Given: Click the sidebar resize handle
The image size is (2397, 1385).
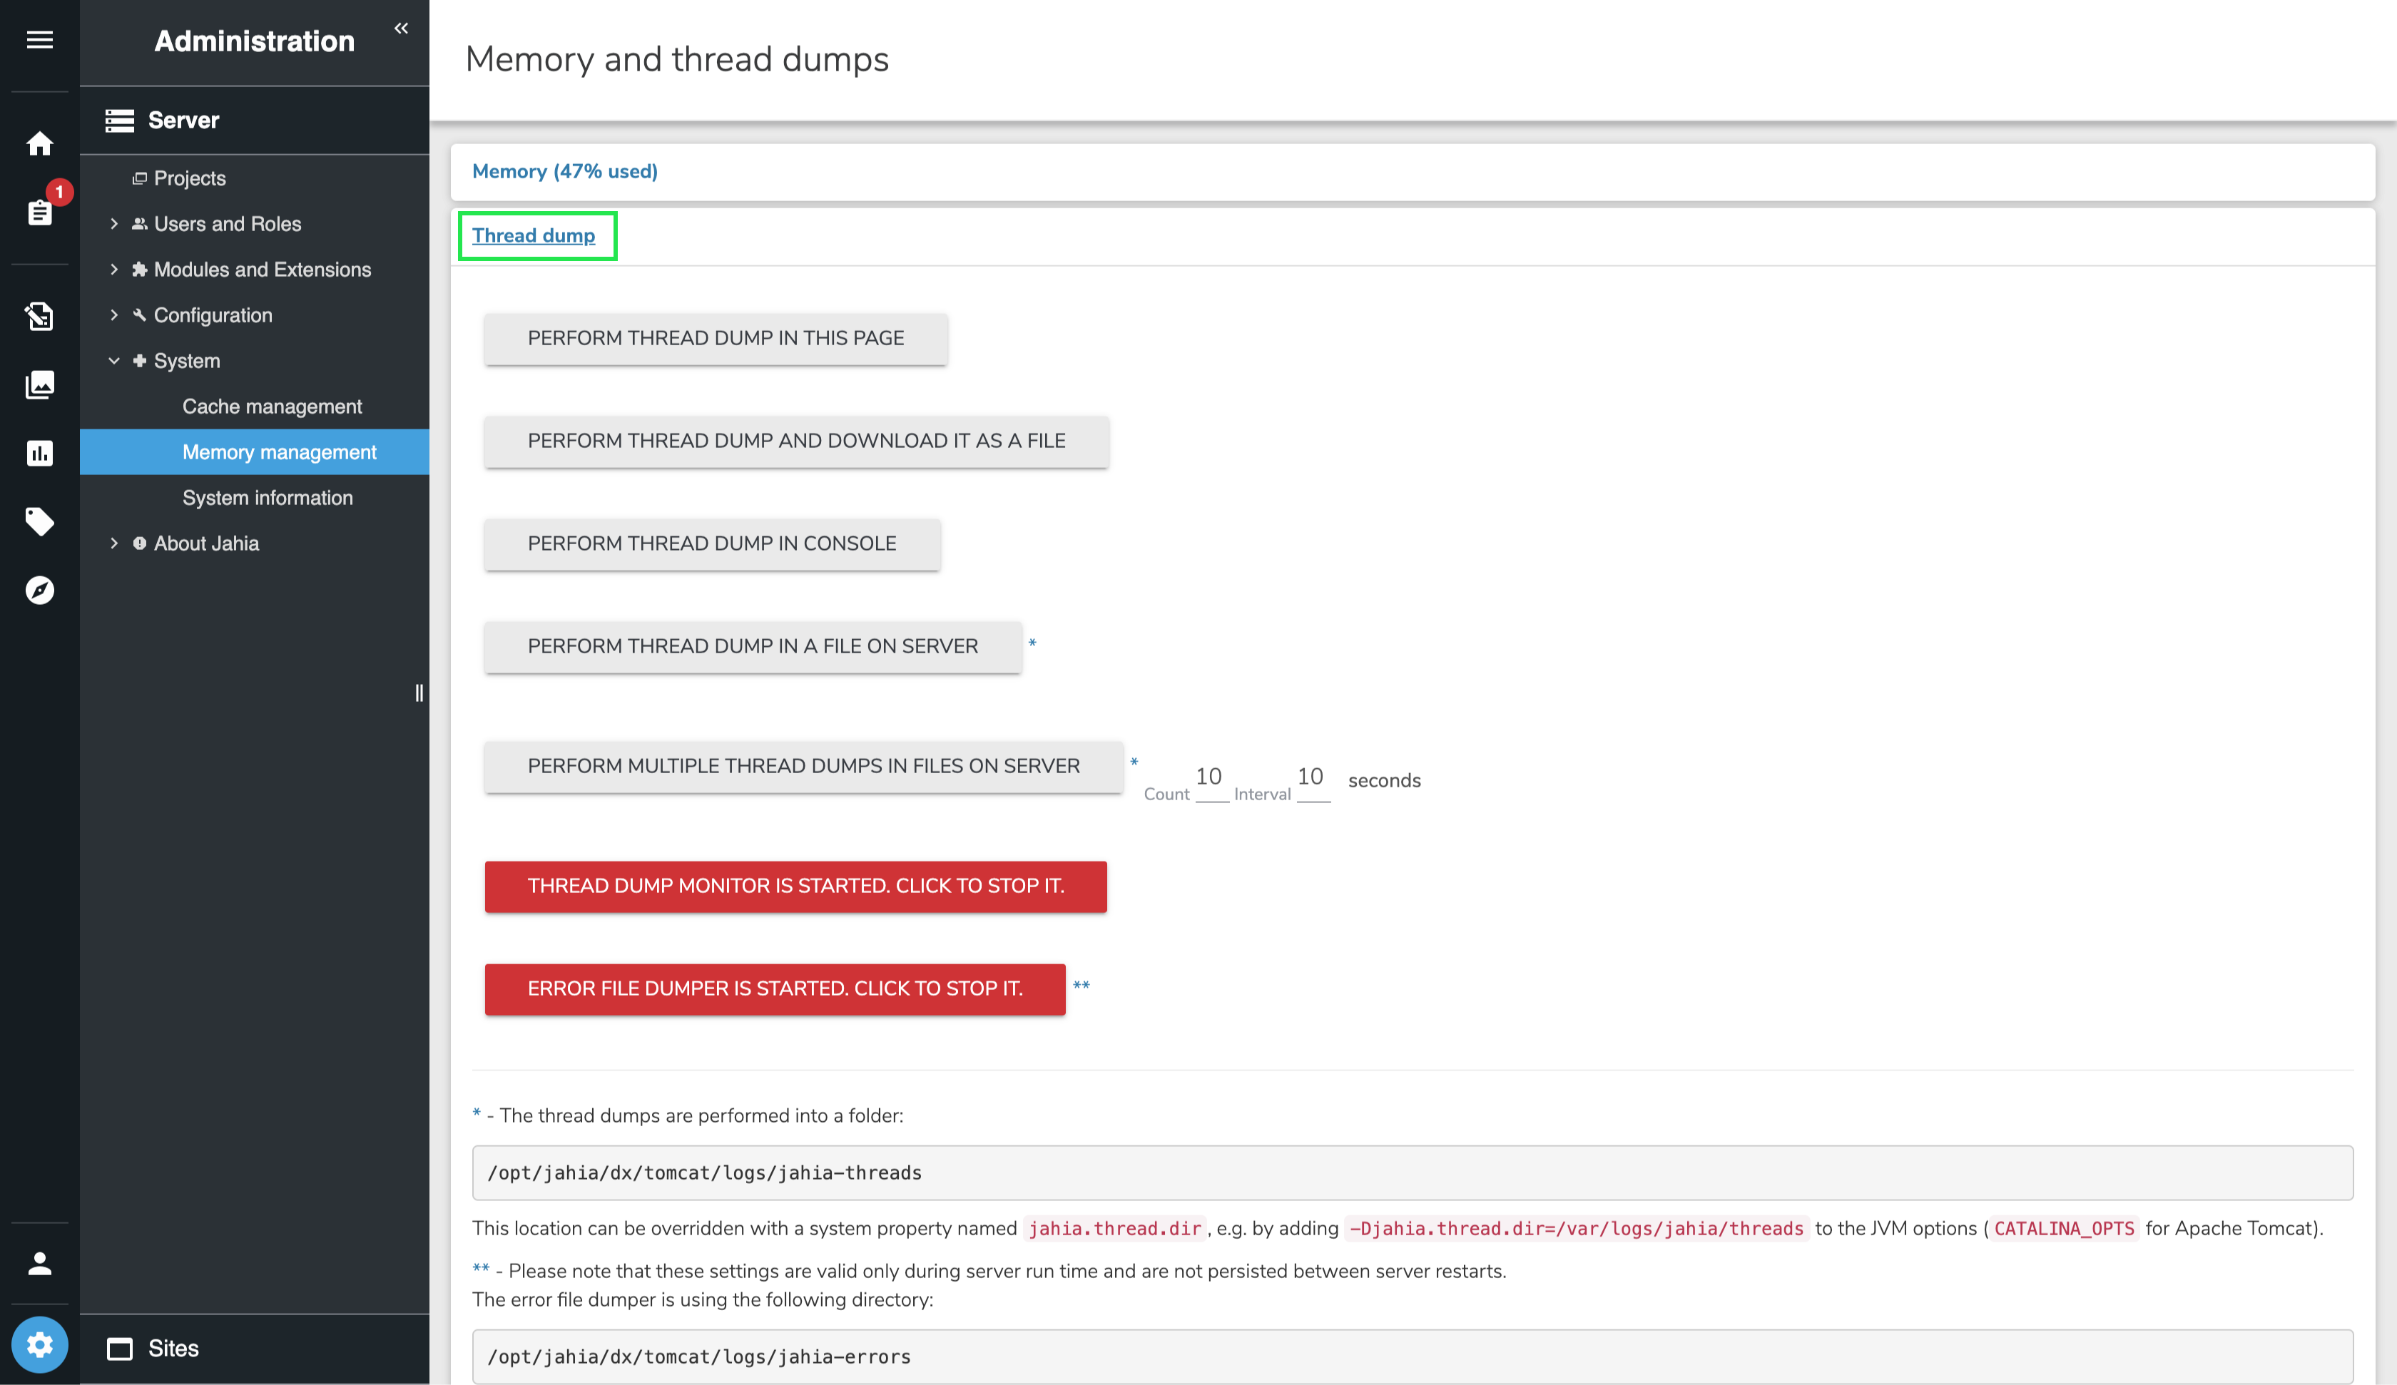Looking at the screenshot, I should click(419, 692).
